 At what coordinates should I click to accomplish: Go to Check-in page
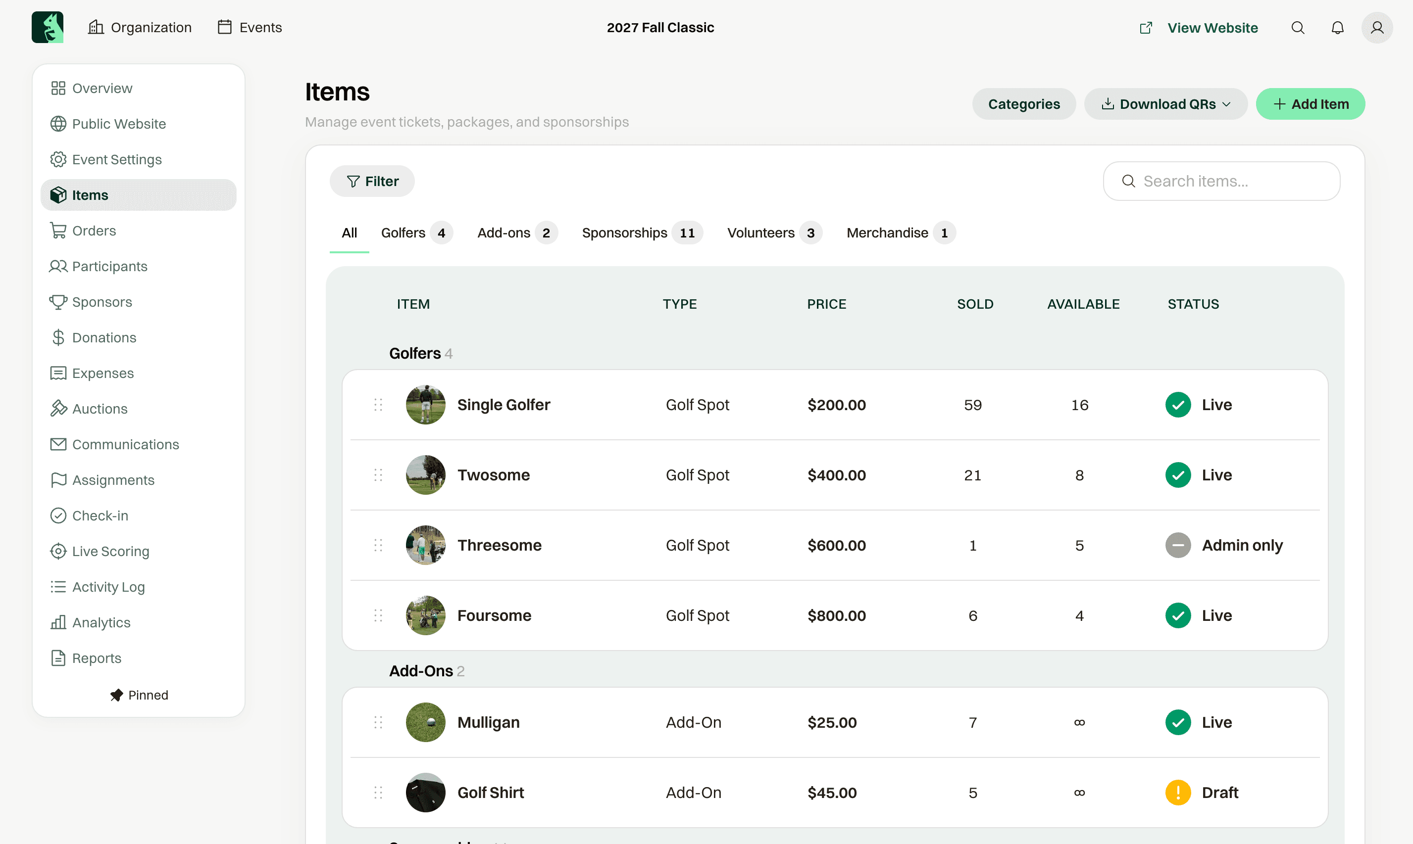(x=138, y=516)
